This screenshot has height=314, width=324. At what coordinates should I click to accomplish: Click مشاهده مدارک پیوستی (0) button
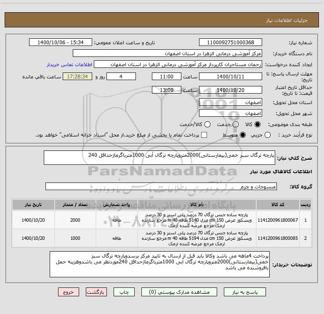pyautogui.click(x=179, y=292)
